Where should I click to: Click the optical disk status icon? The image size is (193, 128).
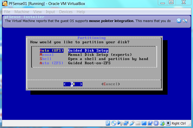(x=114, y=123)
